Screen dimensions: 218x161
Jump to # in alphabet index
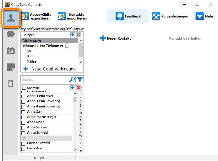[x=81, y=151]
